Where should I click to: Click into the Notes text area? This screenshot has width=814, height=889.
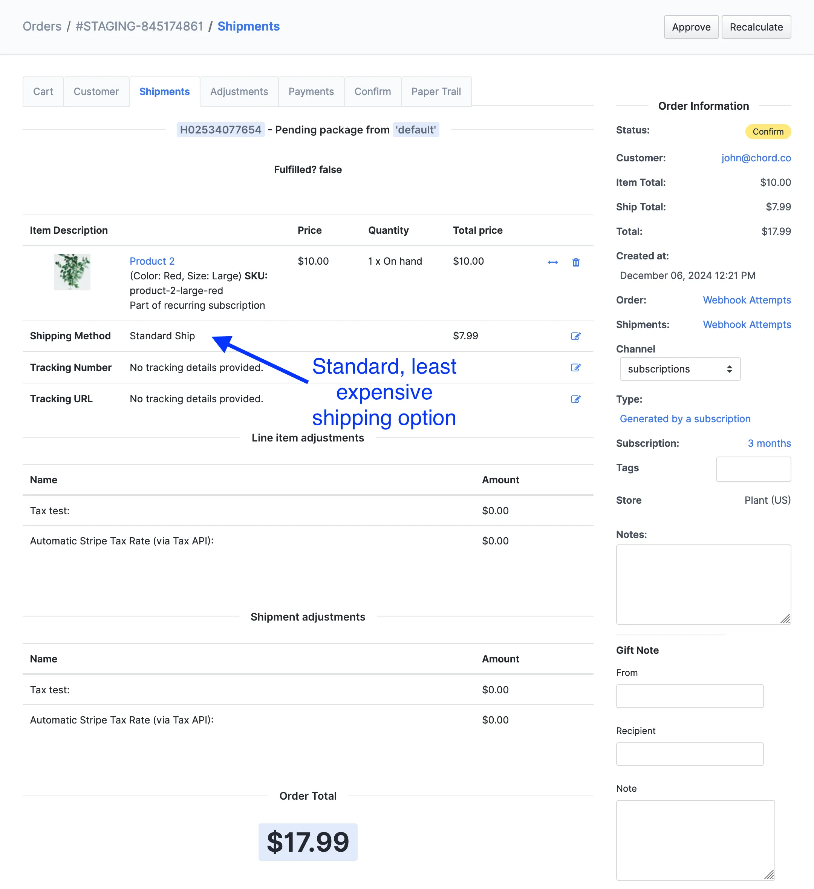(x=703, y=584)
